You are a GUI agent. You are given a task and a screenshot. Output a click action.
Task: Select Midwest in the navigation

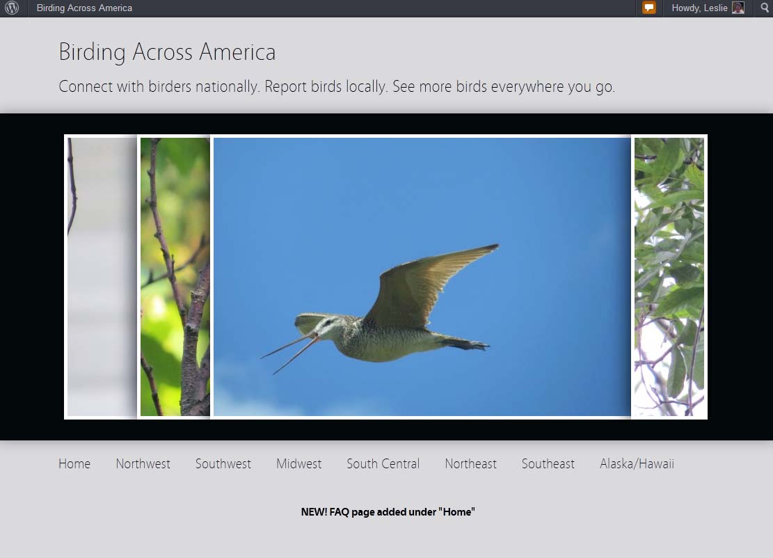click(298, 464)
